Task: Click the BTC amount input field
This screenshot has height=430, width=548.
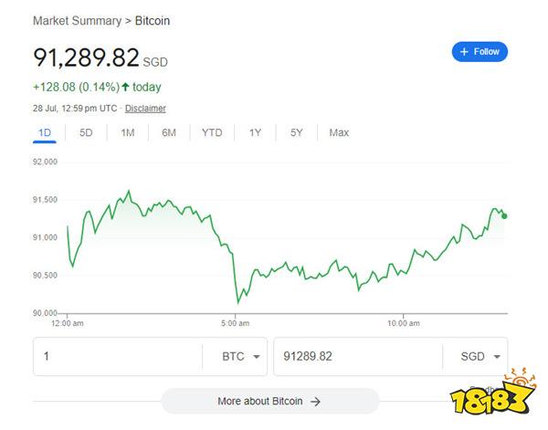Action: [118, 357]
